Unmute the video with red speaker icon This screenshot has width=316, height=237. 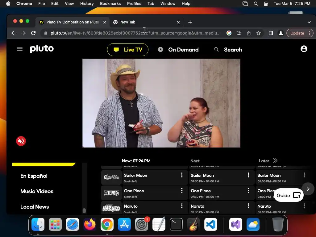(21, 141)
